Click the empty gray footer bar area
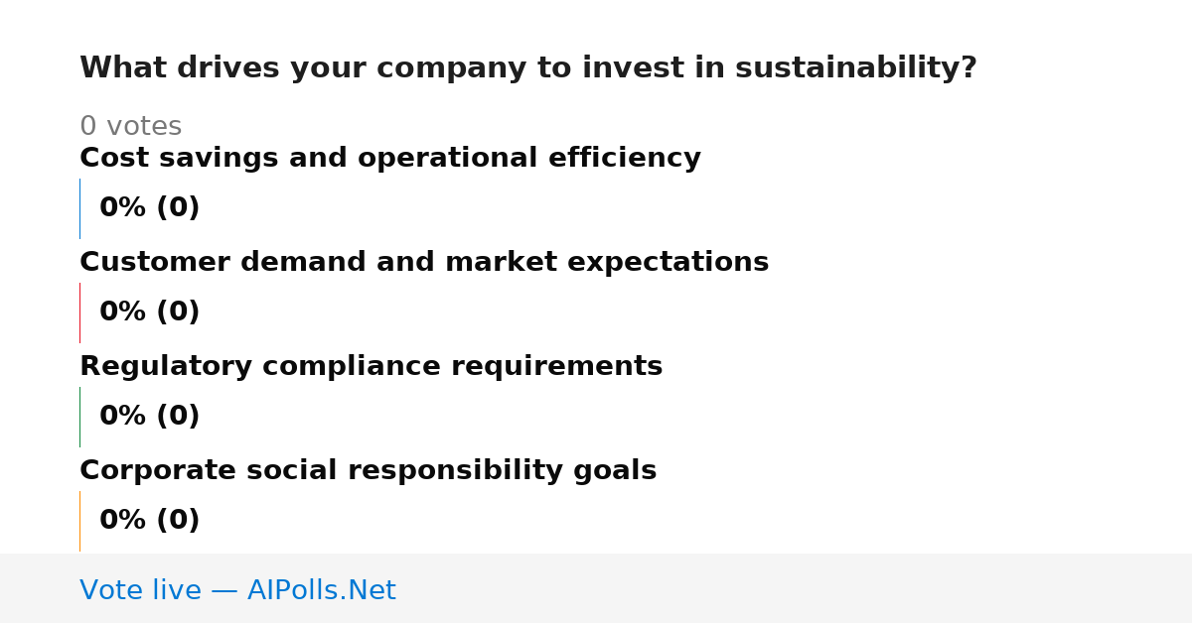The image size is (1192, 623). point(795,588)
